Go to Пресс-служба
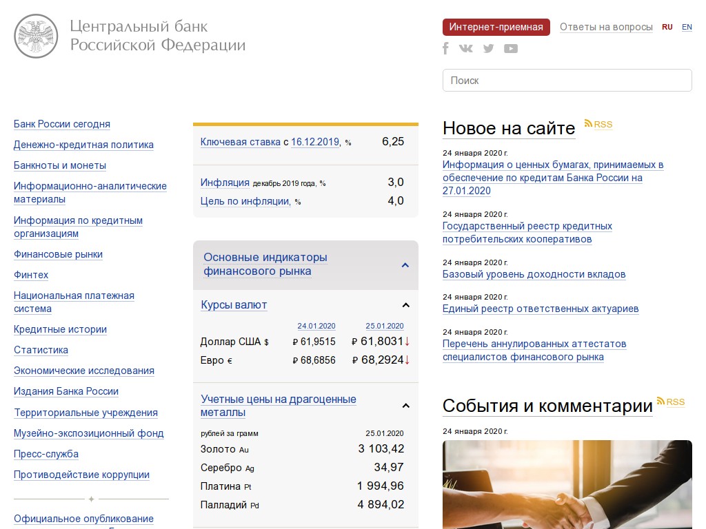706x529 pixels. click(x=46, y=454)
